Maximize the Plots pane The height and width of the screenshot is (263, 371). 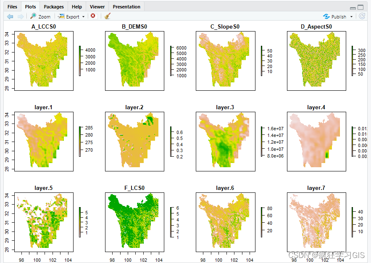360,7
